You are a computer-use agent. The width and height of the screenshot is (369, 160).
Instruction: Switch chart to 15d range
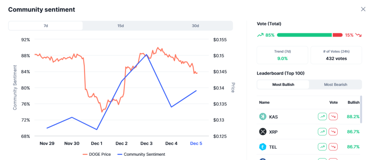[121, 26]
